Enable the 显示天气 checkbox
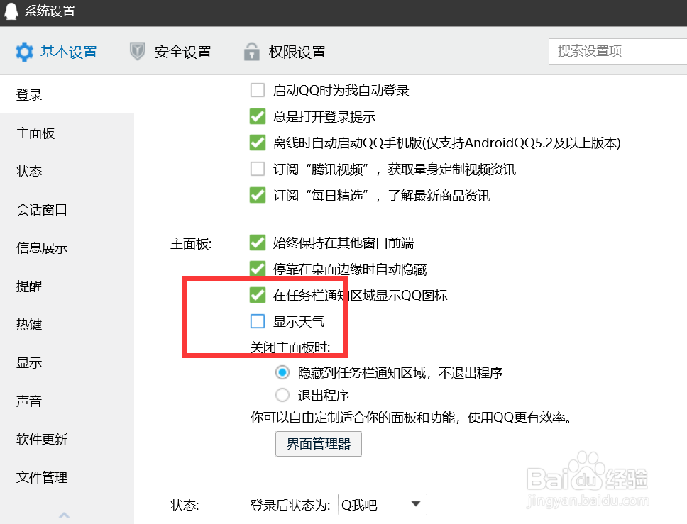 pyautogui.click(x=258, y=321)
